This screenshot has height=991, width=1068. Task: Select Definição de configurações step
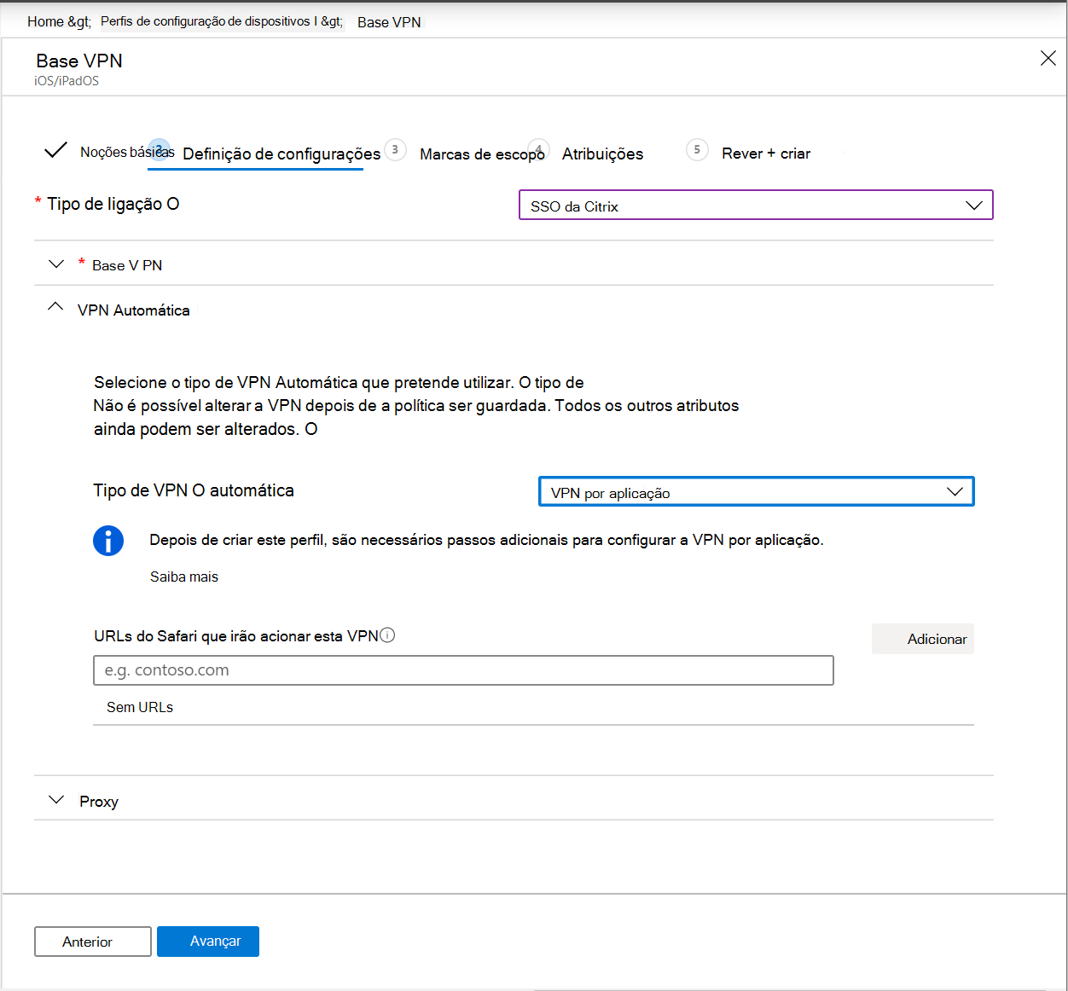(x=282, y=154)
